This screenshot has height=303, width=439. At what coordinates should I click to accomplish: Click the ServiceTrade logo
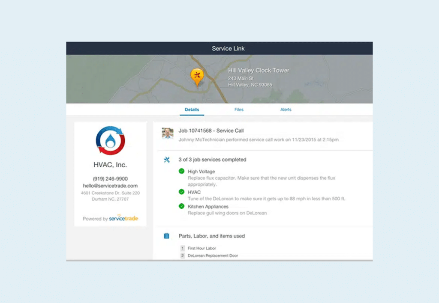(124, 218)
